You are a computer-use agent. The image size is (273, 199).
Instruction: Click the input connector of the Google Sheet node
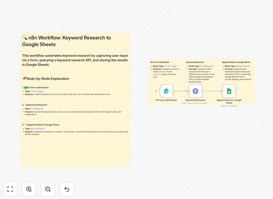point(223,91)
